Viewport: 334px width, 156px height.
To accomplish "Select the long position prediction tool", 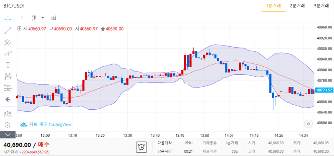I will 8,88.
